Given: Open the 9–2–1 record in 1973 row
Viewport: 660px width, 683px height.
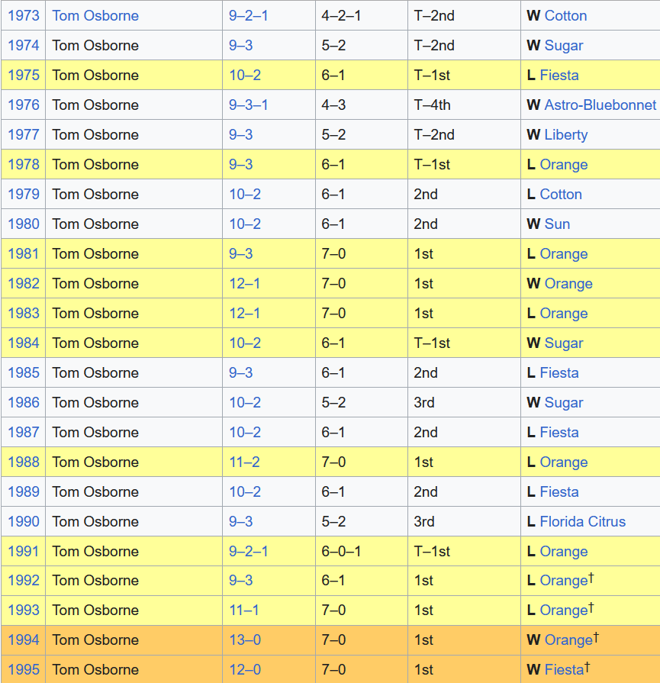Looking at the screenshot, I should [x=248, y=15].
